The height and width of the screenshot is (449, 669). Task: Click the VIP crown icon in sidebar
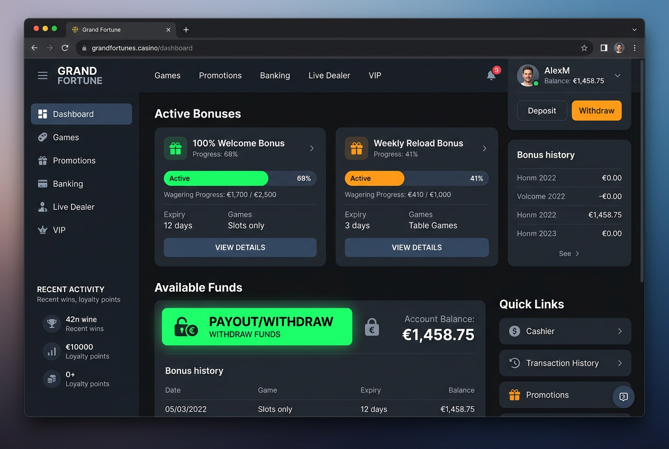(x=43, y=230)
